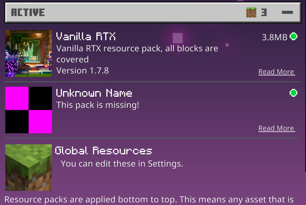Click the active pack count number
306x205 pixels.
[264, 12]
